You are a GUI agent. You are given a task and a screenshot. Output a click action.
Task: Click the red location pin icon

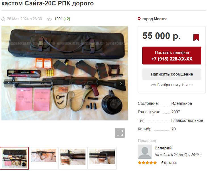[x=139, y=19]
